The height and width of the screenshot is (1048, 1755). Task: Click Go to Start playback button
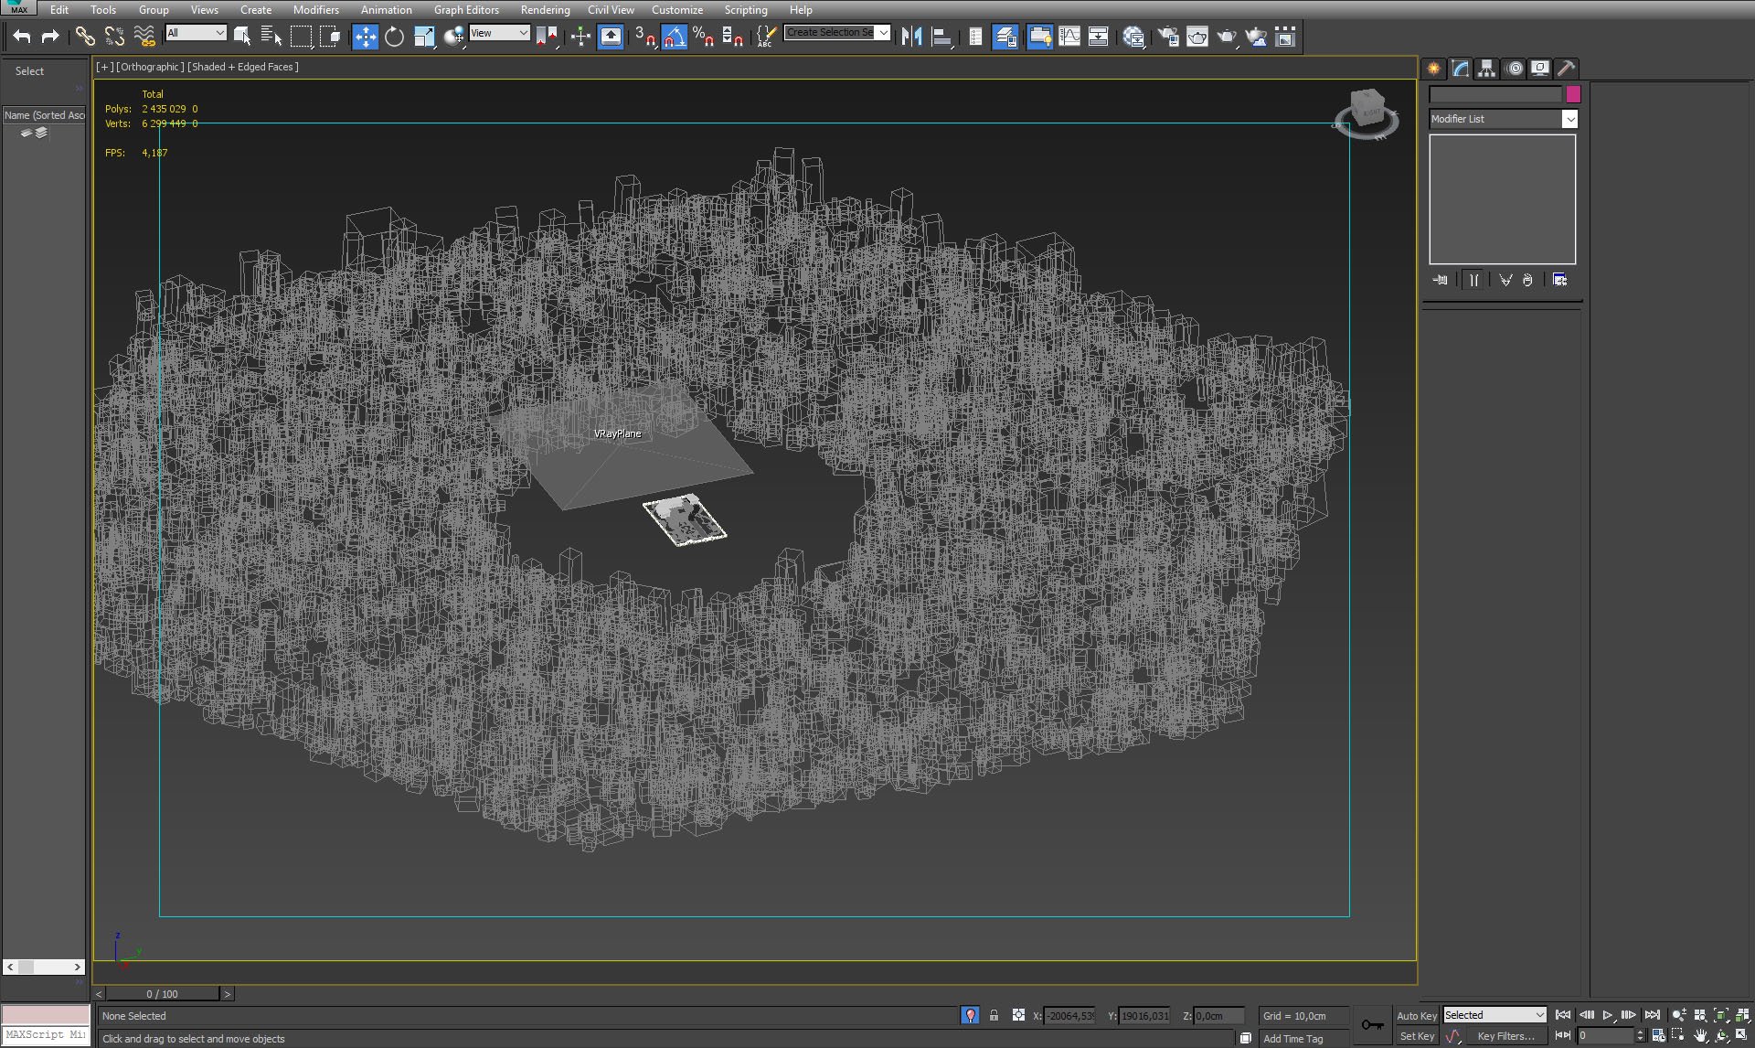(1563, 1015)
